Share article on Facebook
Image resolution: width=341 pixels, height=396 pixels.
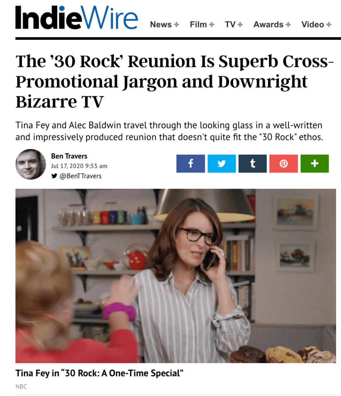click(x=190, y=164)
